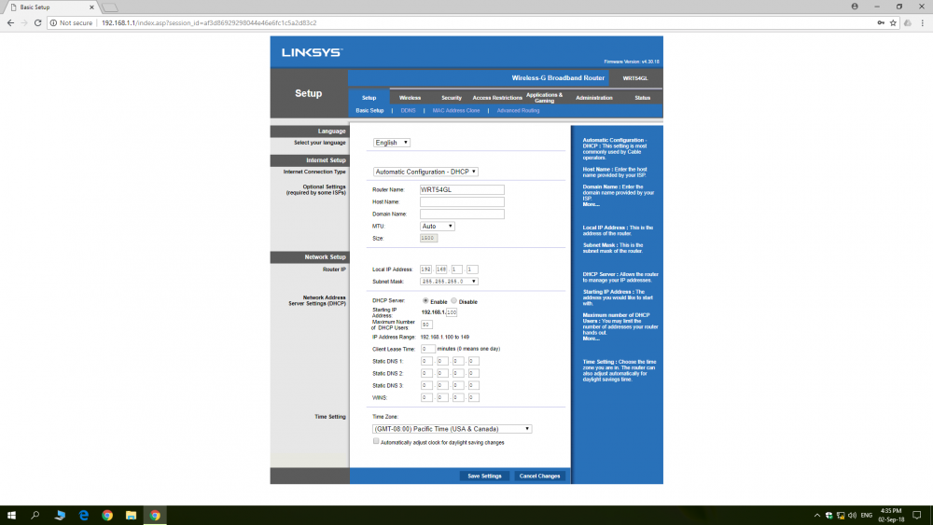The image size is (933, 525).
Task: Open the MTU Auto dropdown
Action: (x=438, y=226)
